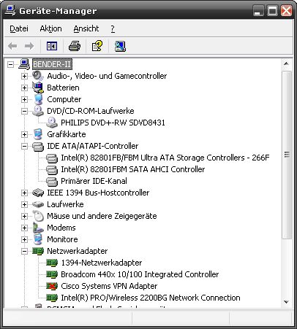Toggle the console tree view toolbar icon
Viewport: 297px width, 329px height.
52,46
